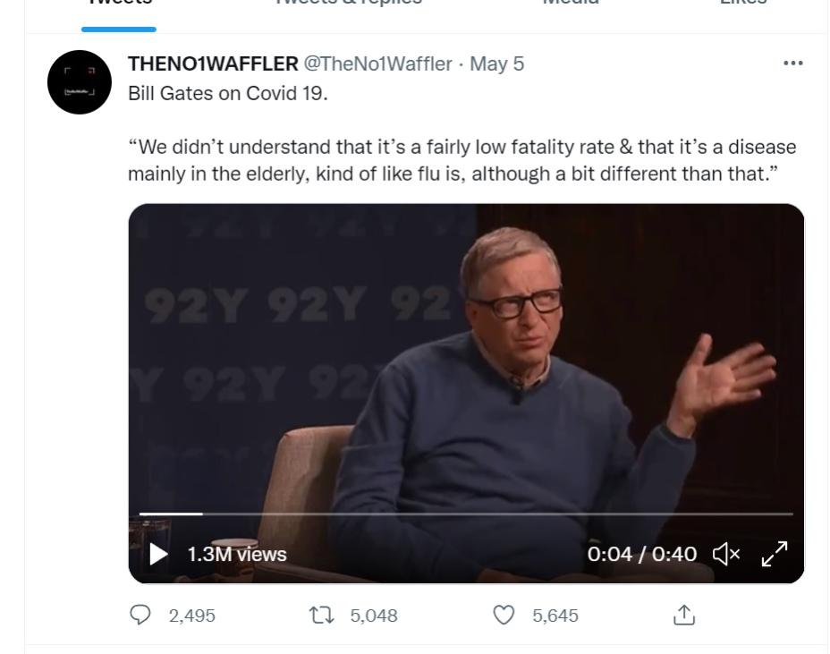The width and height of the screenshot is (830, 654).
Task: Reply to the tweet via comment icon
Action: pos(141,616)
